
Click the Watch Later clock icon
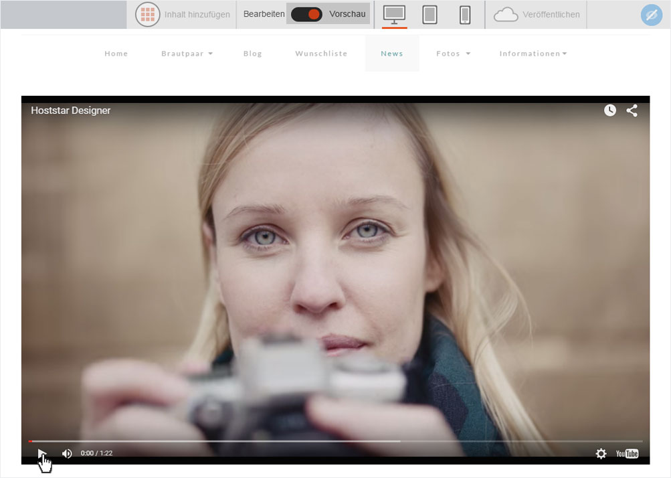tap(610, 110)
